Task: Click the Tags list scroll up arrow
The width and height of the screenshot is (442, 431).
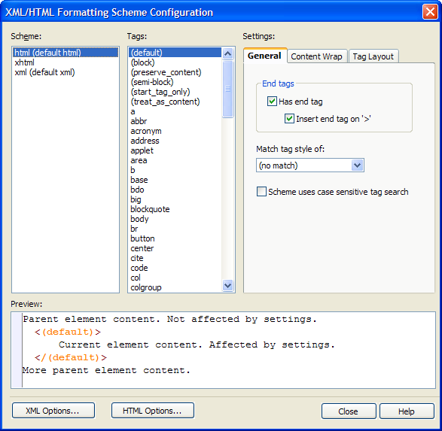Action: (227, 53)
